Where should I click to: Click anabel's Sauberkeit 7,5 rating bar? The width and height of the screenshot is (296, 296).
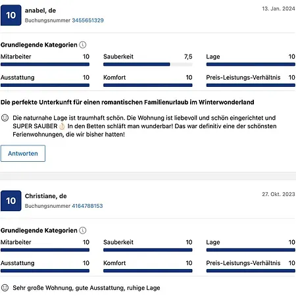tap(148, 64)
